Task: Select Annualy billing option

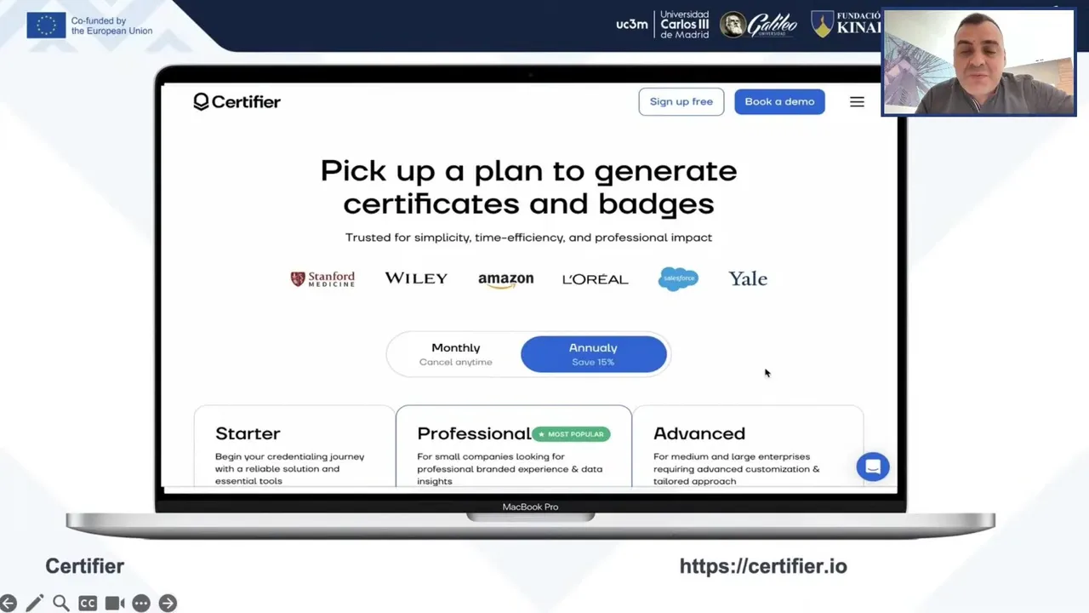Action: [593, 354]
